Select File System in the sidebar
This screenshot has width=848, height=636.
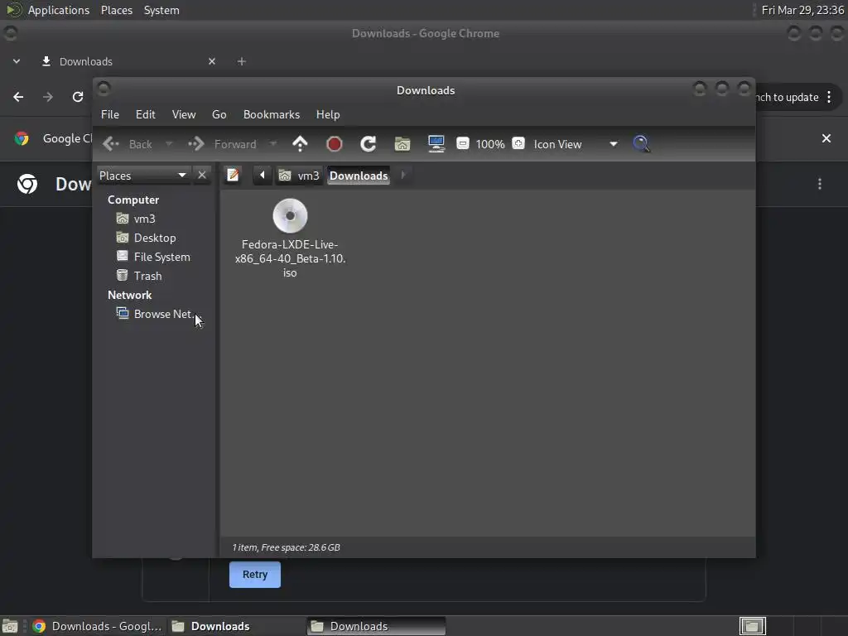pyautogui.click(x=161, y=257)
